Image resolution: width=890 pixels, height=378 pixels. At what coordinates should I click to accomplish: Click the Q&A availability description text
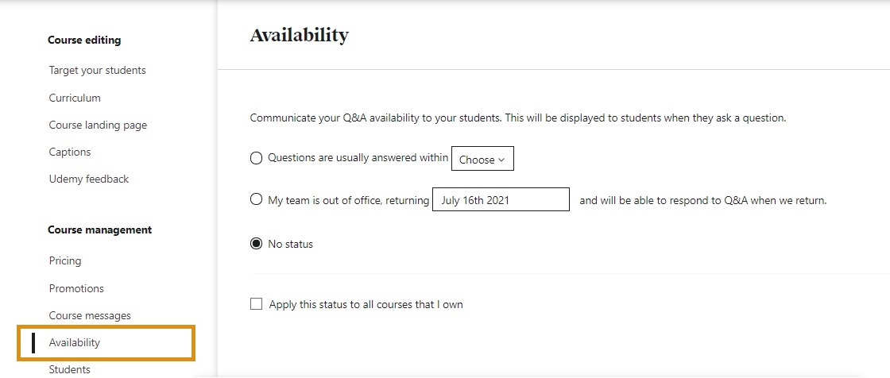517,118
